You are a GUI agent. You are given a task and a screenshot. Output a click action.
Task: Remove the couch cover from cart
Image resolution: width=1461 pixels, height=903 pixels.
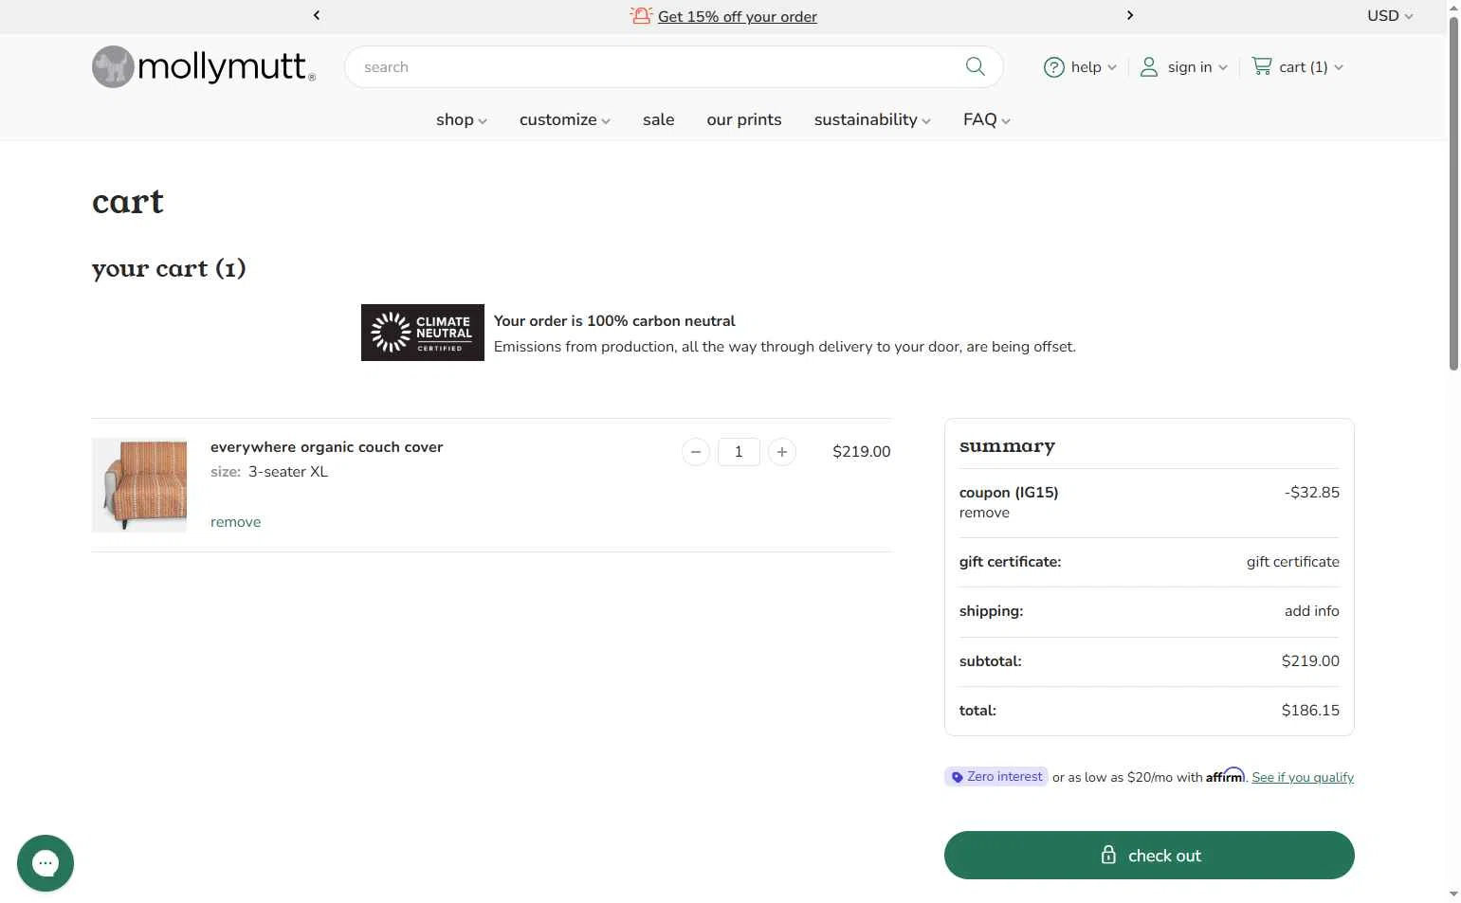coord(235,522)
